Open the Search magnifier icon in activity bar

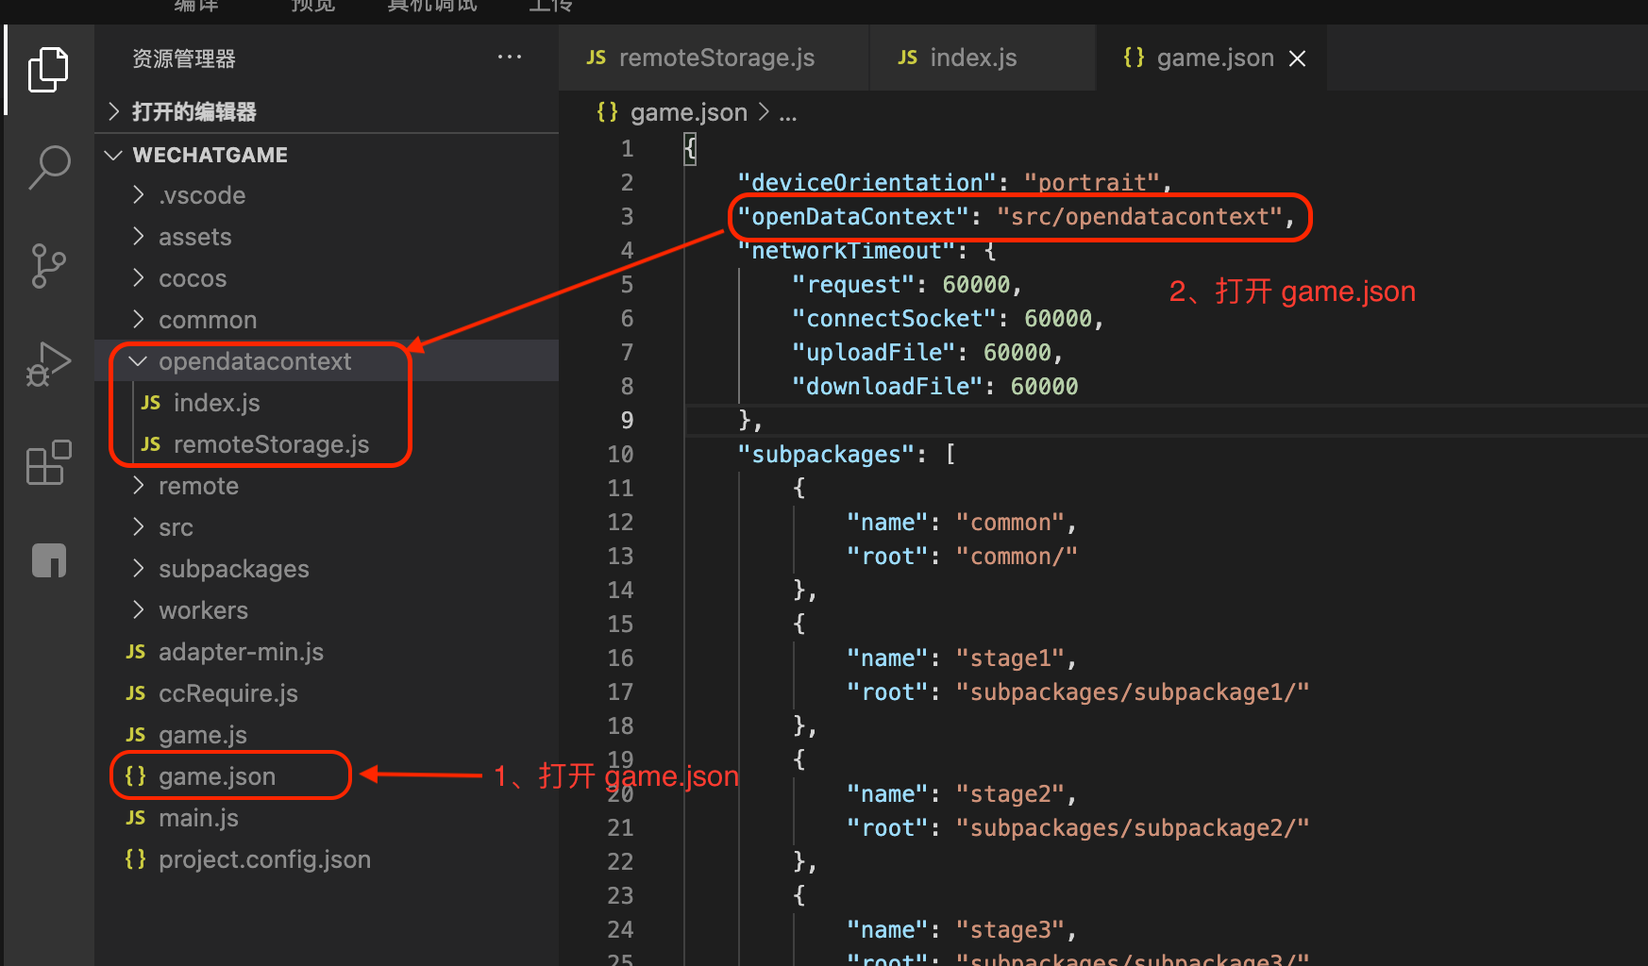49,168
